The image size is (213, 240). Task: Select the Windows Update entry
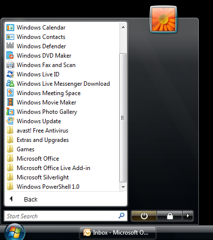[39, 121]
